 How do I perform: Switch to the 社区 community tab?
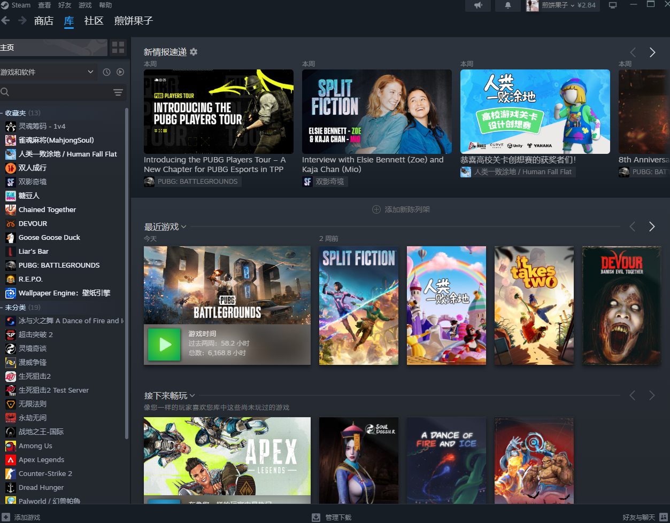pos(94,21)
